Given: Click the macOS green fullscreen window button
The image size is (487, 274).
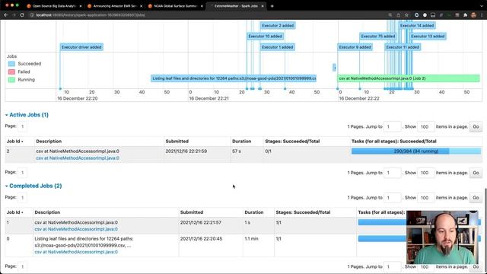Looking at the screenshot, I should [x=18, y=5].
